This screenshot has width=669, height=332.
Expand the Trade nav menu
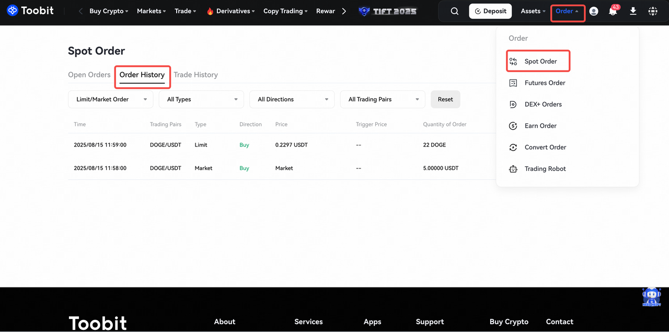coord(186,11)
